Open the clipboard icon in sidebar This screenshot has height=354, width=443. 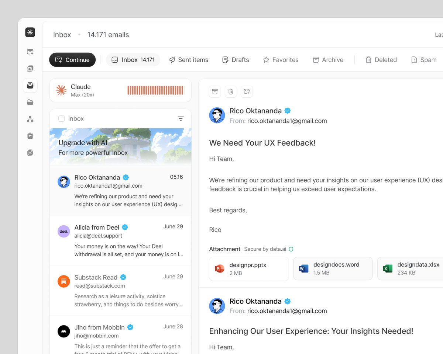pos(30,136)
